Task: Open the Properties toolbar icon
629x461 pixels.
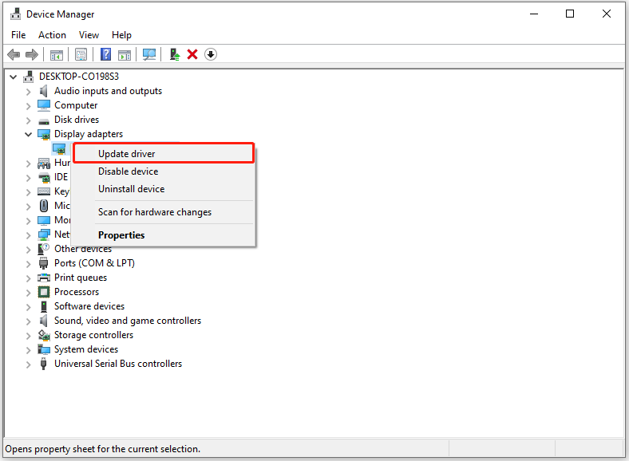Action: (81, 54)
